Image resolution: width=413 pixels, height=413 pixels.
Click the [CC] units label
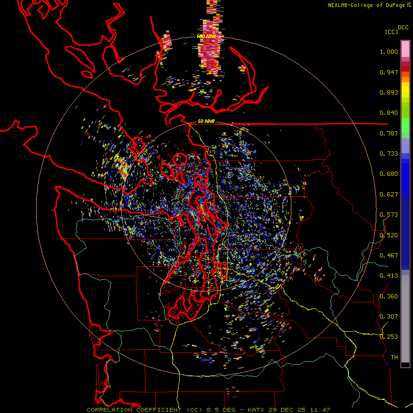(x=391, y=32)
